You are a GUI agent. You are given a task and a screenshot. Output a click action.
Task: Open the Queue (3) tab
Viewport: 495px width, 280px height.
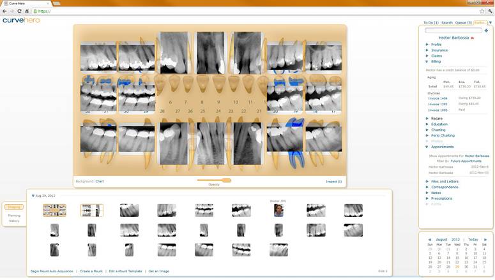coord(464,23)
